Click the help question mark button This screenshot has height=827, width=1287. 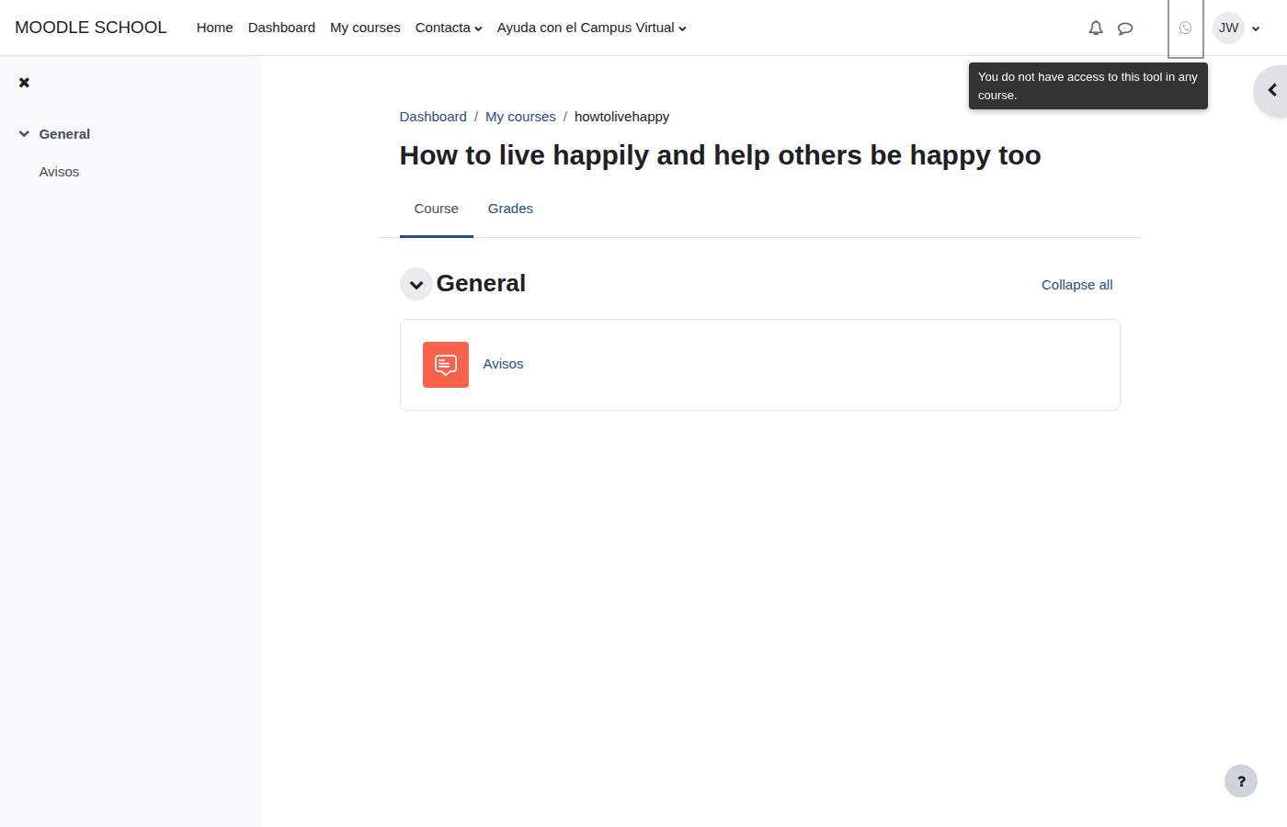click(1241, 781)
